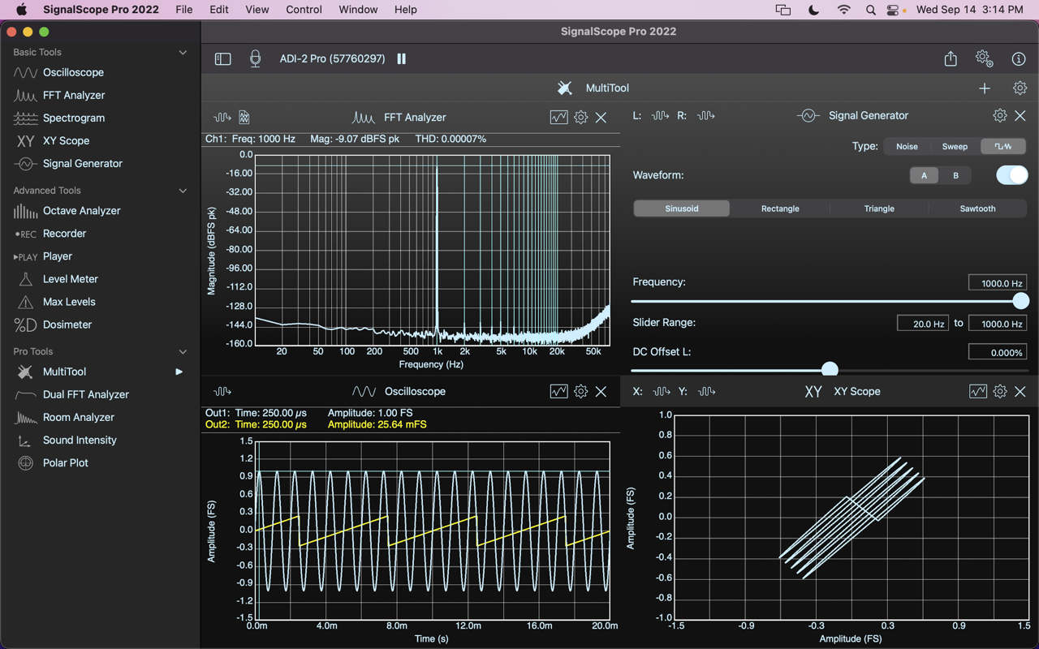Open the XY Scope sidebar tool
The image size is (1039, 649).
click(x=66, y=140)
